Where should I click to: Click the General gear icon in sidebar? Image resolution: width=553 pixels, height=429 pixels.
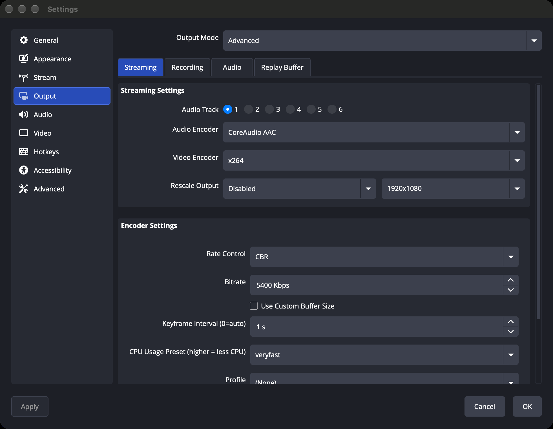click(24, 40)
